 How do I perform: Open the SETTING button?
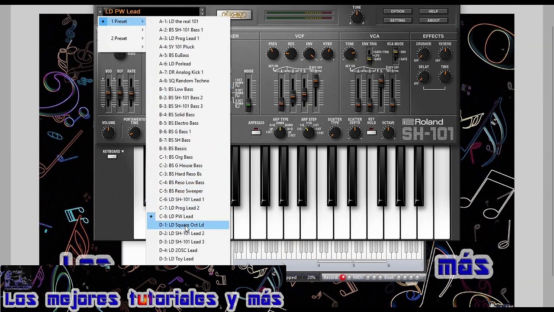point(397,20)
